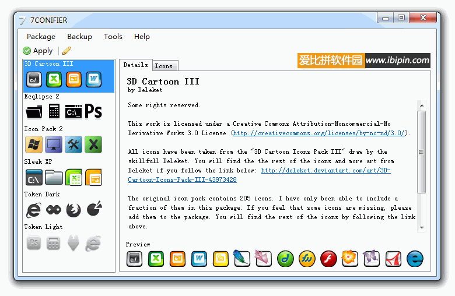455x296 pixels.
Task: Click Preview blue Word icon
Action: (x=199, y=259)
